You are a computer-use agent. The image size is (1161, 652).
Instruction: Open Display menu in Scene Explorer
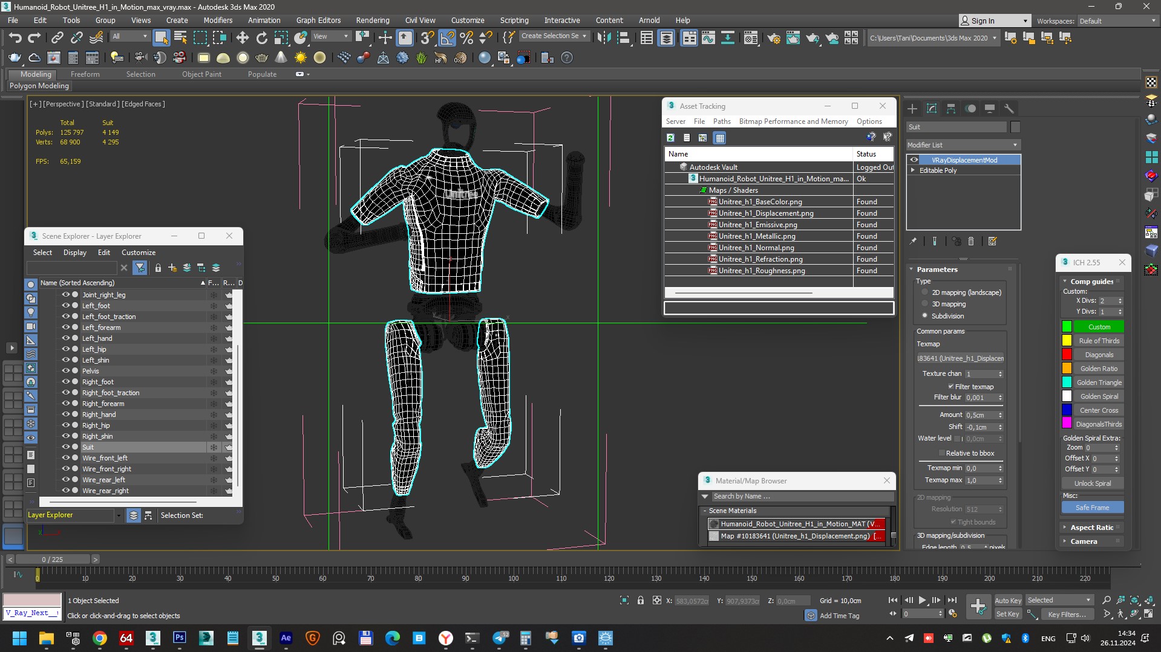75,253
